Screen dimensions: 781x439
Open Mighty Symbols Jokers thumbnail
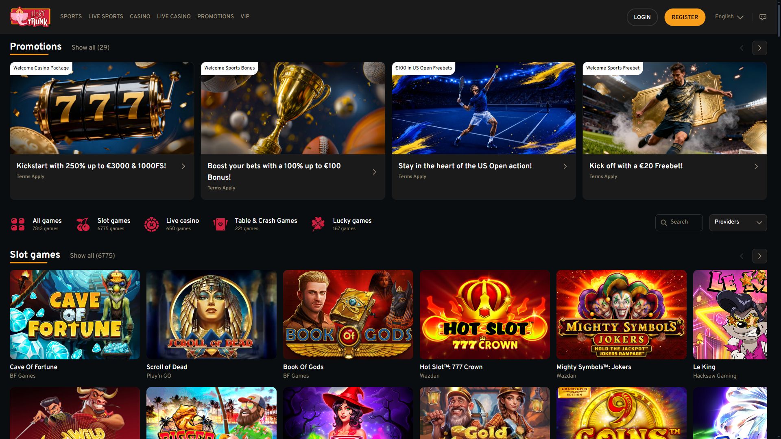point(622,315)
